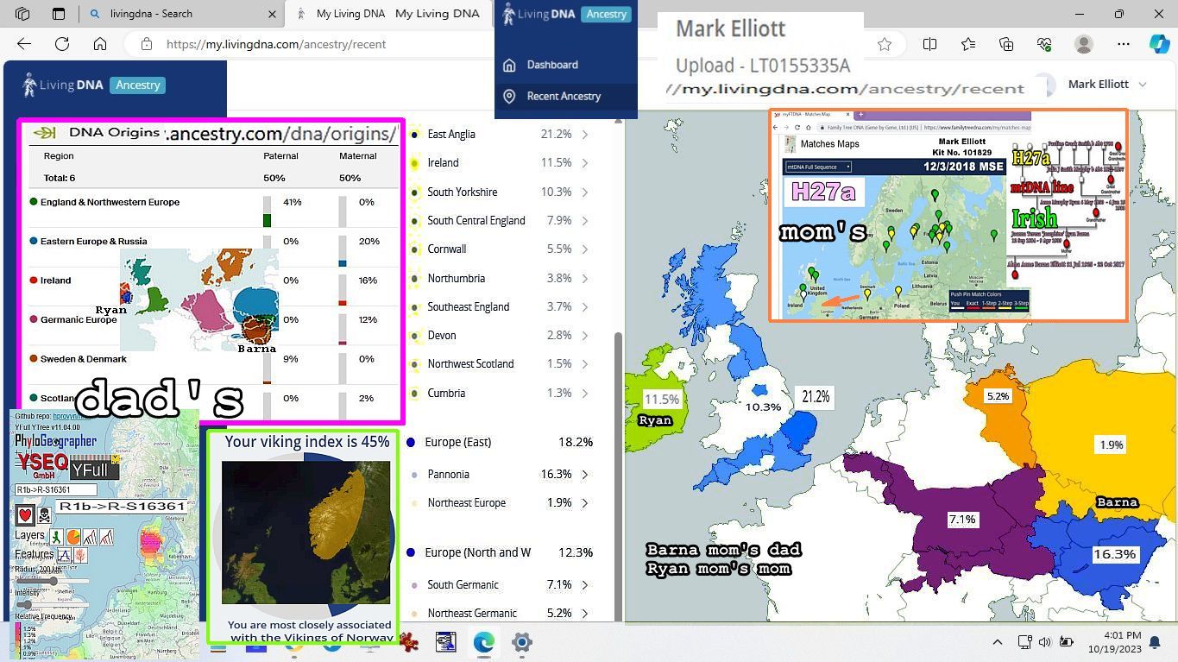This screenshot has height=662, width=1178.
Task: Open the Mark Elliott account dropdown
Action: [x=1107, y=84]
